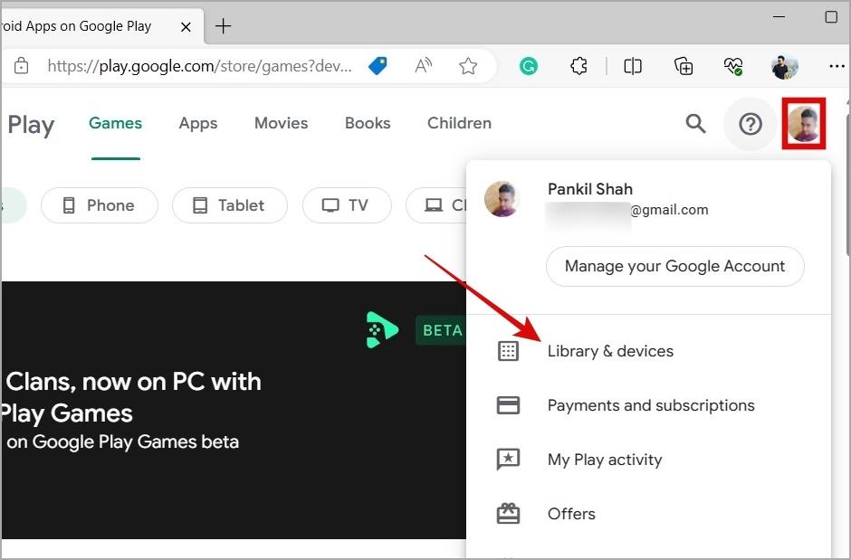Image resolution: width=851 pixels, height=560 pixels.
Task: Open Browser essentials heart icon
Action: click(x=733, y=66)
